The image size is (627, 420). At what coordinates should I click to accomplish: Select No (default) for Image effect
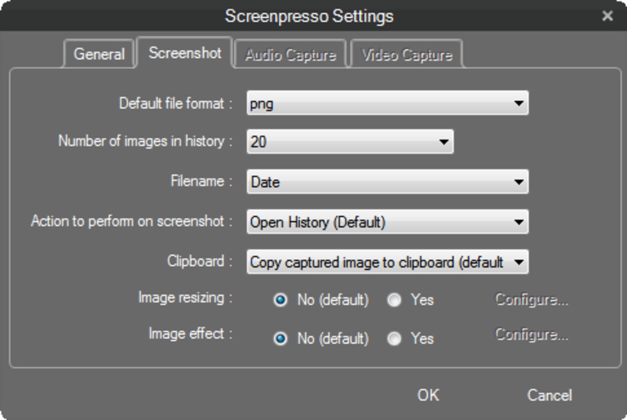pyautogui.click(x=281, y=339)
